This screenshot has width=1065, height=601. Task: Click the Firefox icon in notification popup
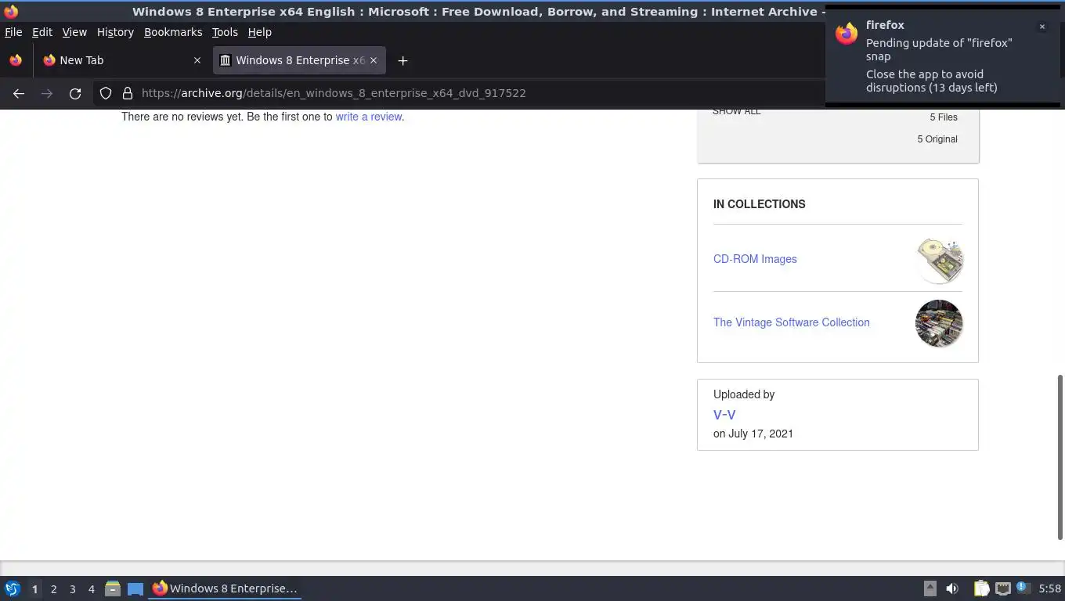[847, 34]
